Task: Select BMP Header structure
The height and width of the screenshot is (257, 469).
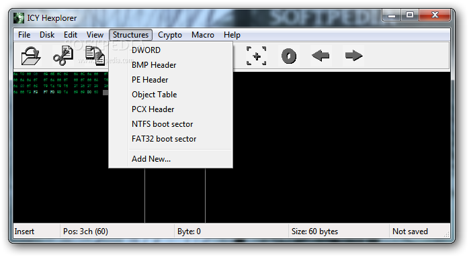Action: [x=171, y=65]
